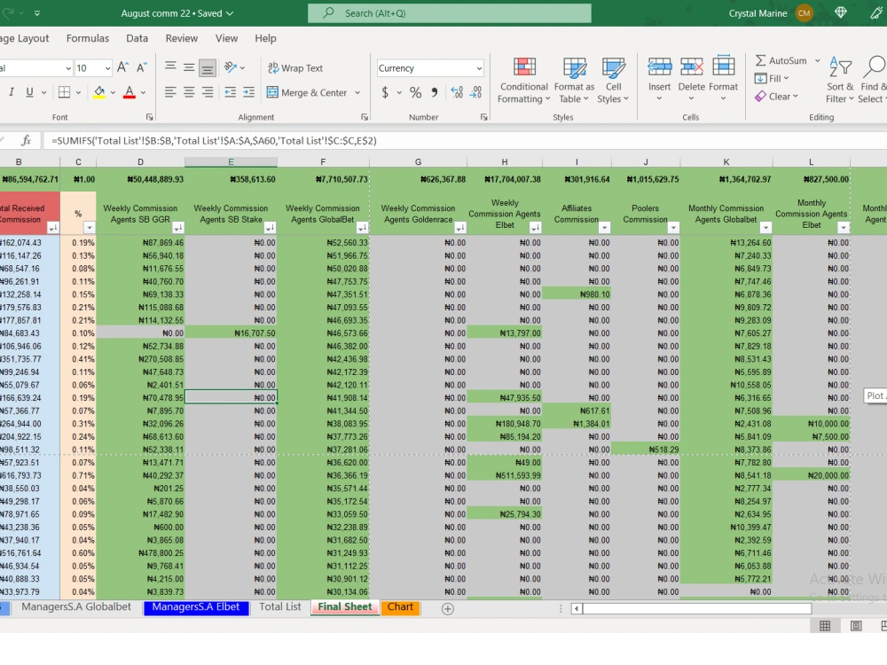Select column E header
The image size is (887, 665).
[x=231, y=161]
